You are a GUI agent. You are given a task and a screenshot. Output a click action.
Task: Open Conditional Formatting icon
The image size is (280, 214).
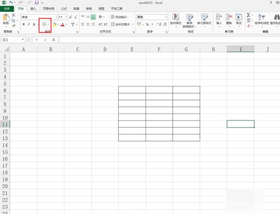point(176,17)
